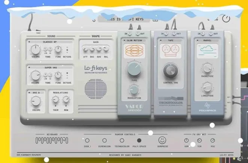This screenshot has height=163, width=248.
Task: Click the keyboard keys icon under Keyboard
Action: pyautogui.click(x=52, y=140)
